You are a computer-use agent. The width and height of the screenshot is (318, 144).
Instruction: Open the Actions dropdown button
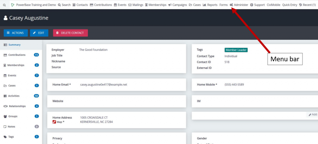point(16,33)
